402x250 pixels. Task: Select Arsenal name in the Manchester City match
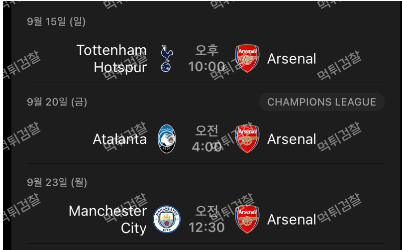292,220
